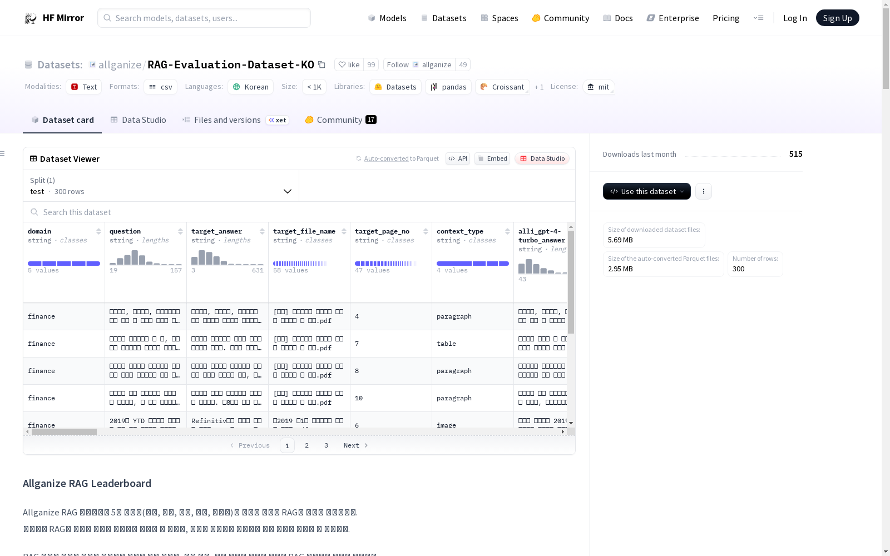Select the csv format tag

[160, 87]
